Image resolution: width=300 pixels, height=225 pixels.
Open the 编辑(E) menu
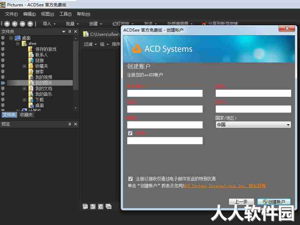[29, 14]
